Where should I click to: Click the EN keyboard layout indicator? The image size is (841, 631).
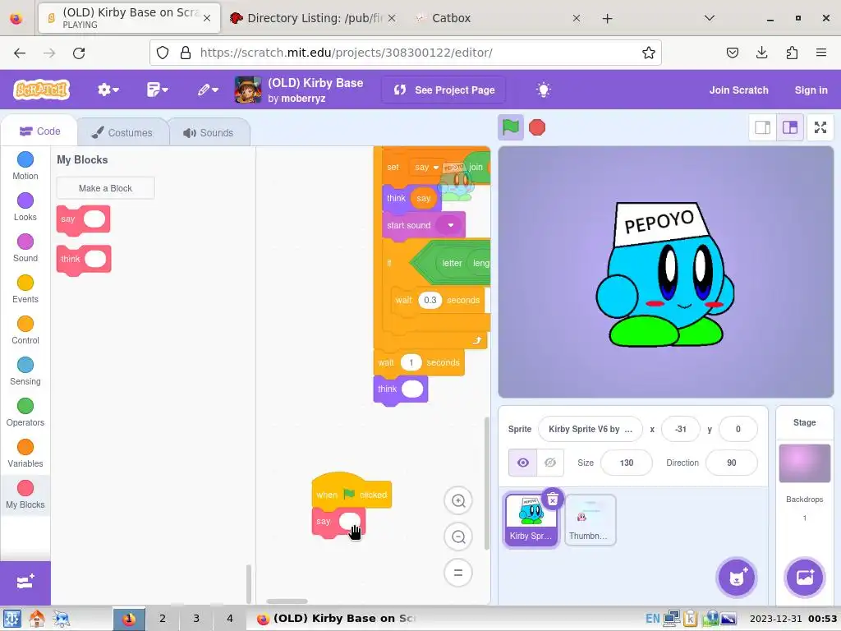tap(652, 619)
